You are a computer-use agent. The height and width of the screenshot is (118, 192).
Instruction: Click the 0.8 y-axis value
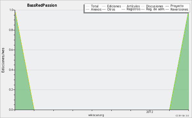tap(11, 30)
